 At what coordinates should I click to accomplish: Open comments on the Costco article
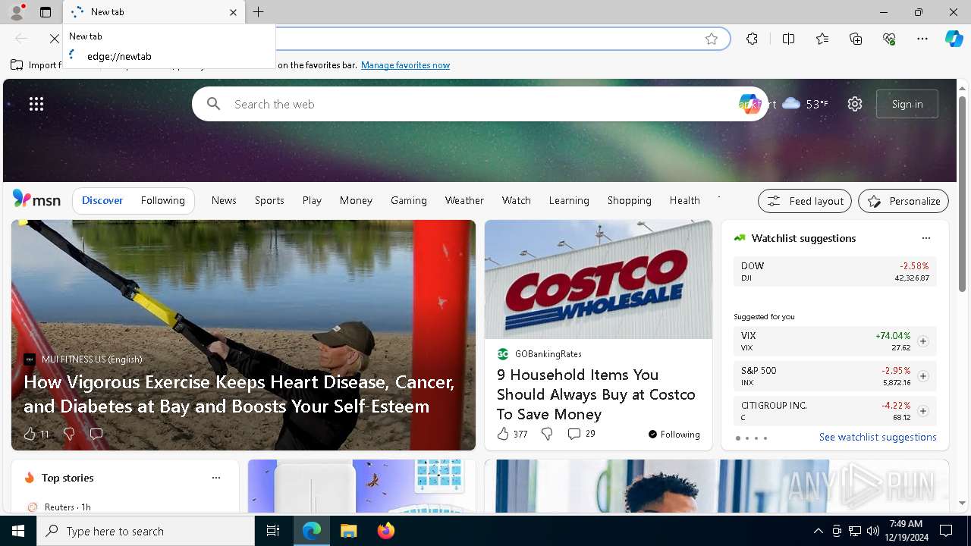[x=581, y=434]
